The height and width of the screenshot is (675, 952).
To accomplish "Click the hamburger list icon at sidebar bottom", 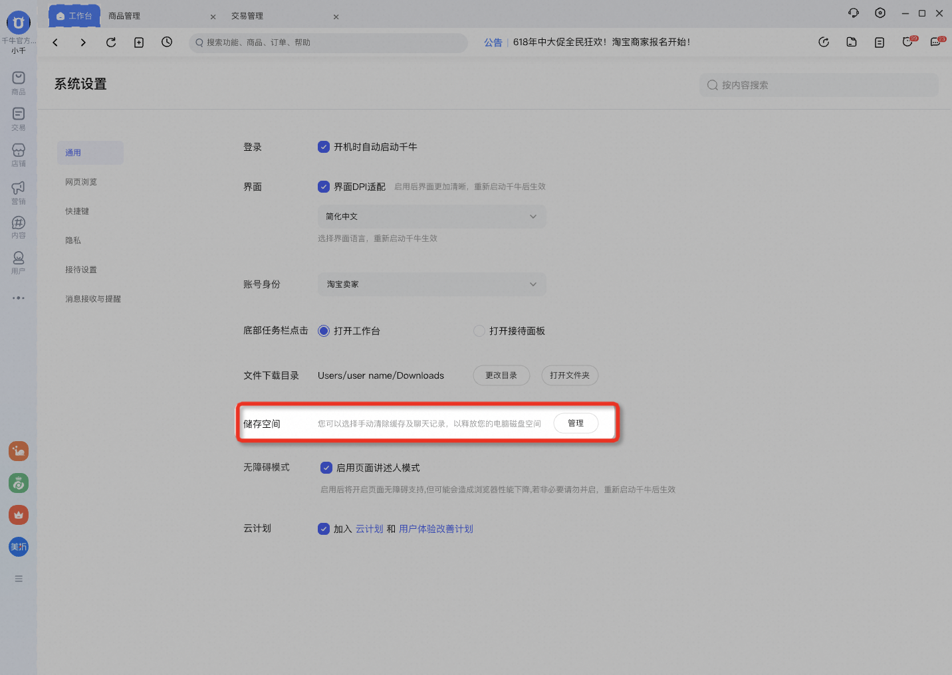I will pos(19,579).
